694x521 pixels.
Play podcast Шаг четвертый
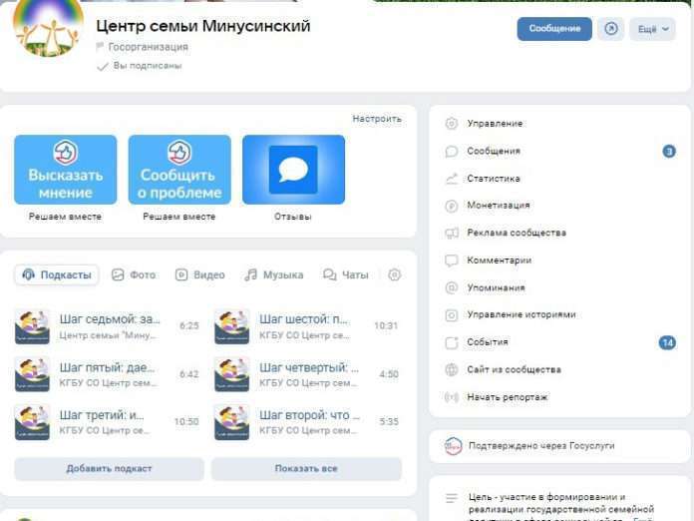click(x=232, y=375)
